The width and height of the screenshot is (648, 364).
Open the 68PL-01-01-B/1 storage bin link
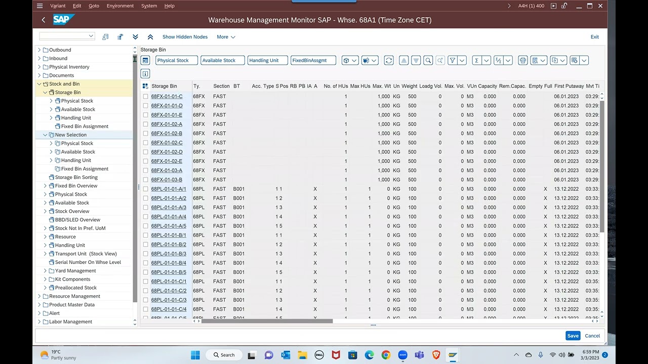click(169, 235)
